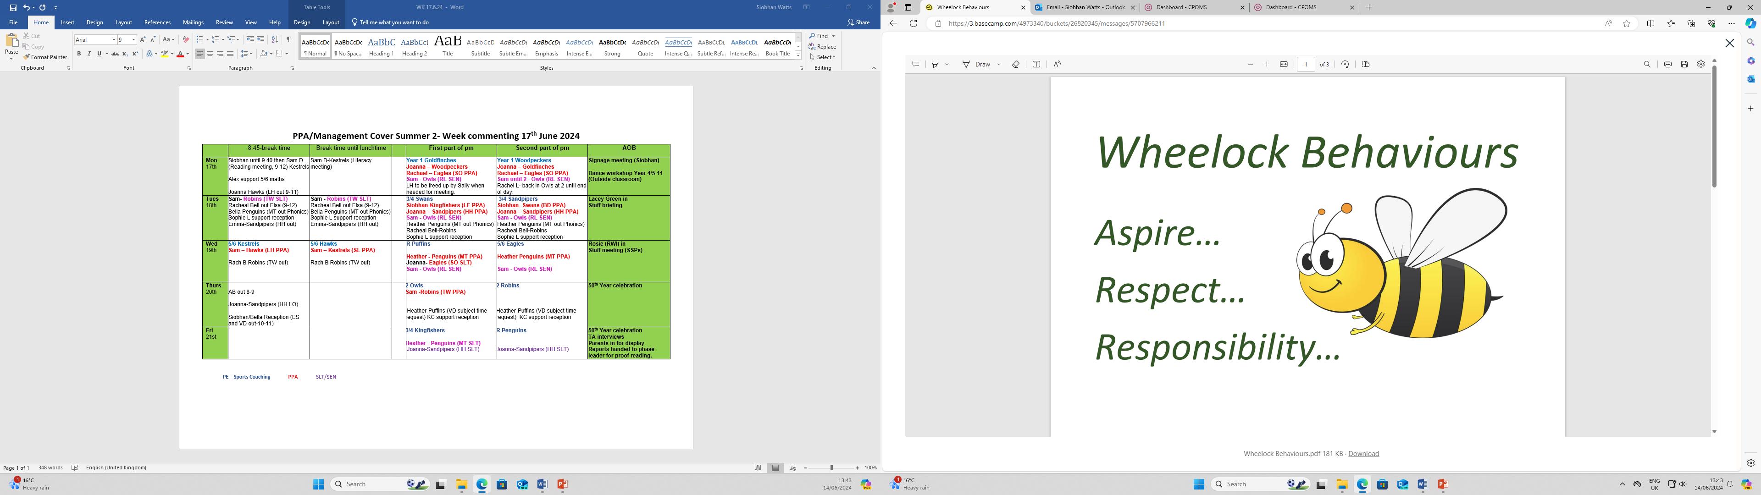Click PDF read aloud icon
1761x495 pixels.
(x=1057, y=64)
